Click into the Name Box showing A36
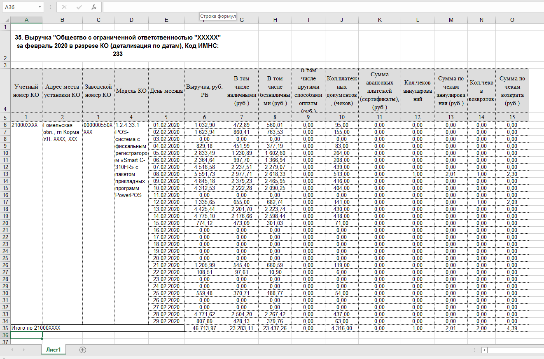Image resolution: width=544 pixels, height=359 pixels. 19,7
